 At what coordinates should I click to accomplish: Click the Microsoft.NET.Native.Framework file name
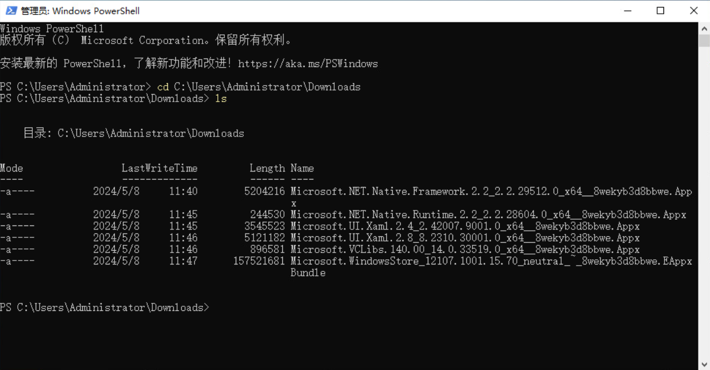pyautogui.click(x=491, y=192)
